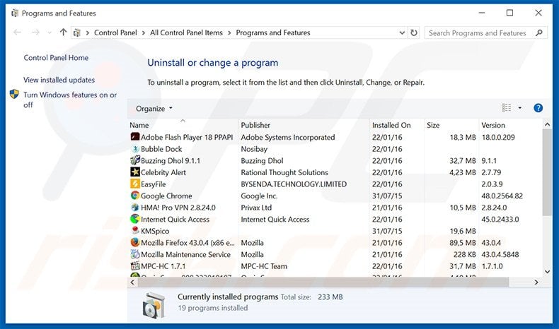Click the scroll up arrow of list
Screen dimensions: 559x329
pos(547,124)
